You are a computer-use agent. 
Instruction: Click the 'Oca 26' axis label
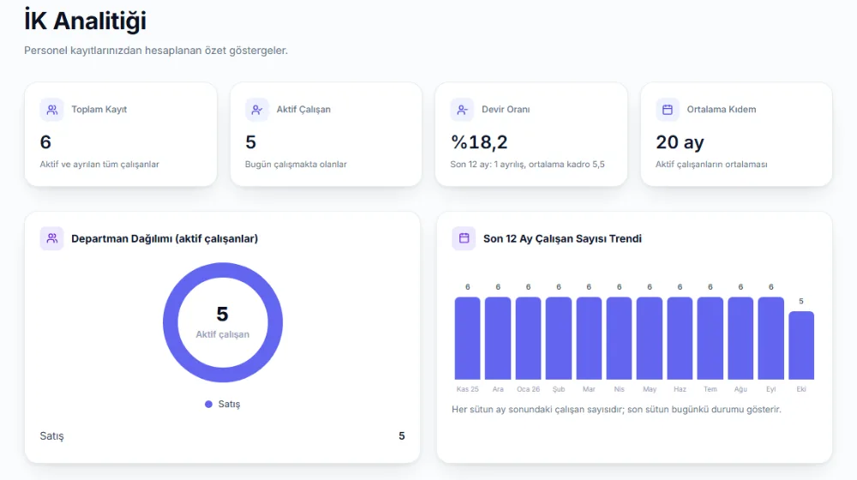click(528, 389)
